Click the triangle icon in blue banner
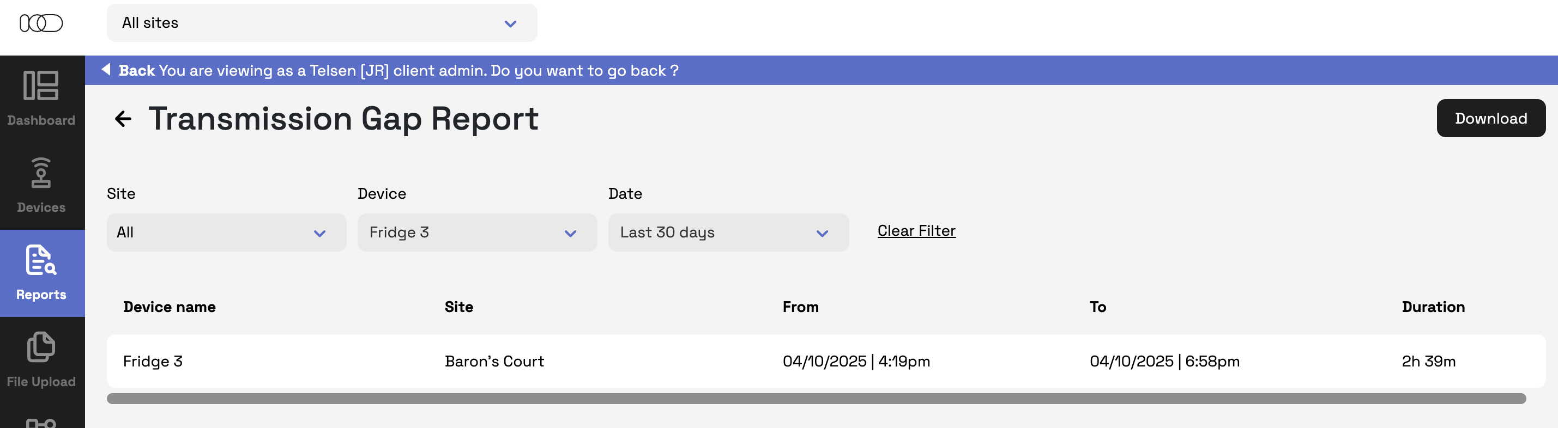The width and height of the screenshot is (1558, 428). 106,70
